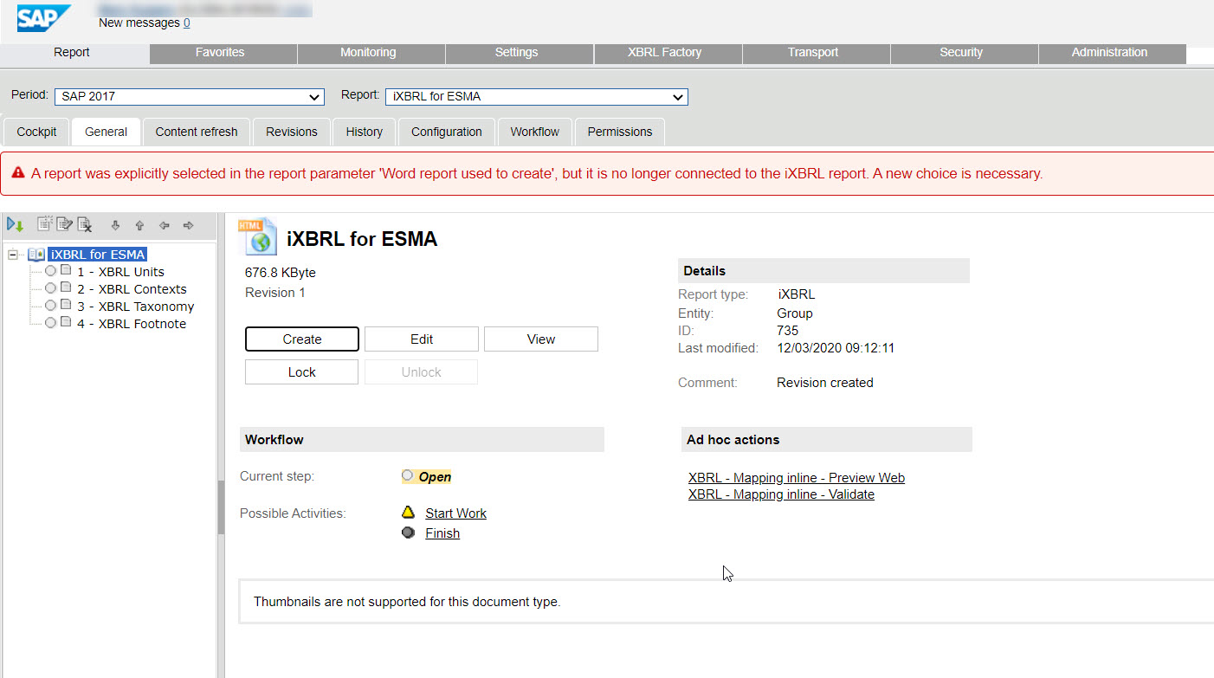The image size is (1214, 678).
Task: Click the left arrow outdent icon
Action: pyautogui.click(x=164, y=225)
